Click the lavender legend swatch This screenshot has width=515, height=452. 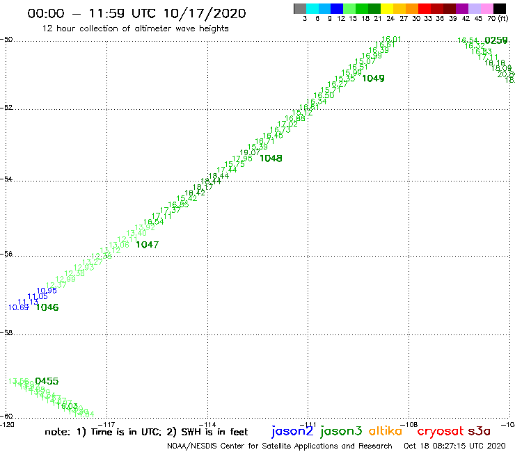pyautogui.click(x=474, y=8)
